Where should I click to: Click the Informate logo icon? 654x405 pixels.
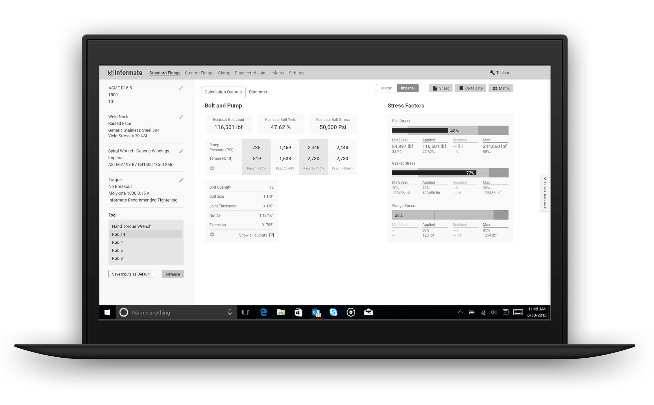click(111, 73)
